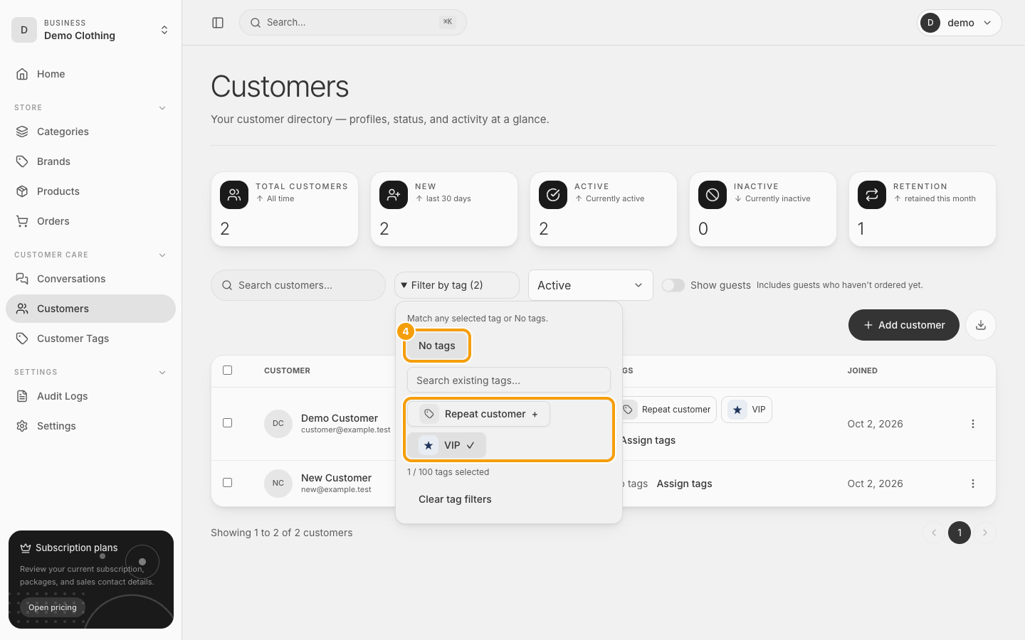Toggle the sidebar panel icon
Viewport: 1025px width, 640px height.
218,23
